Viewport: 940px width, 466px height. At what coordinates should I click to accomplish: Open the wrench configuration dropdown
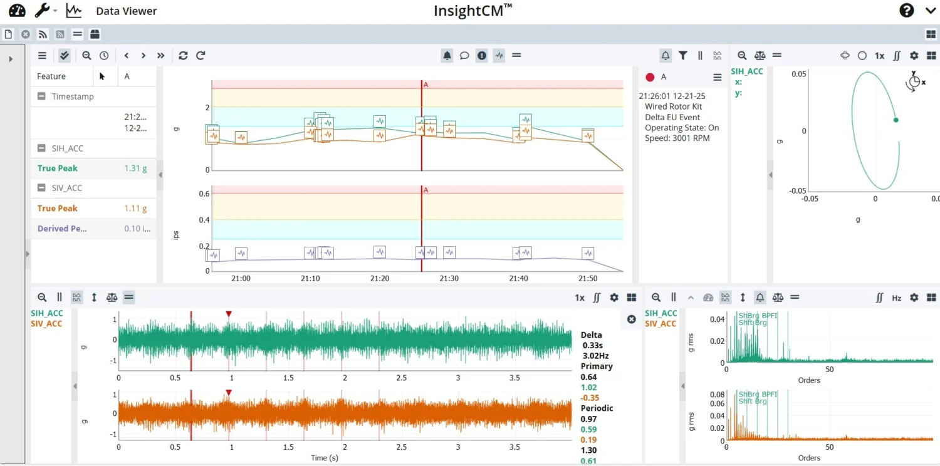pyautogui.click(x=43, y=11)
